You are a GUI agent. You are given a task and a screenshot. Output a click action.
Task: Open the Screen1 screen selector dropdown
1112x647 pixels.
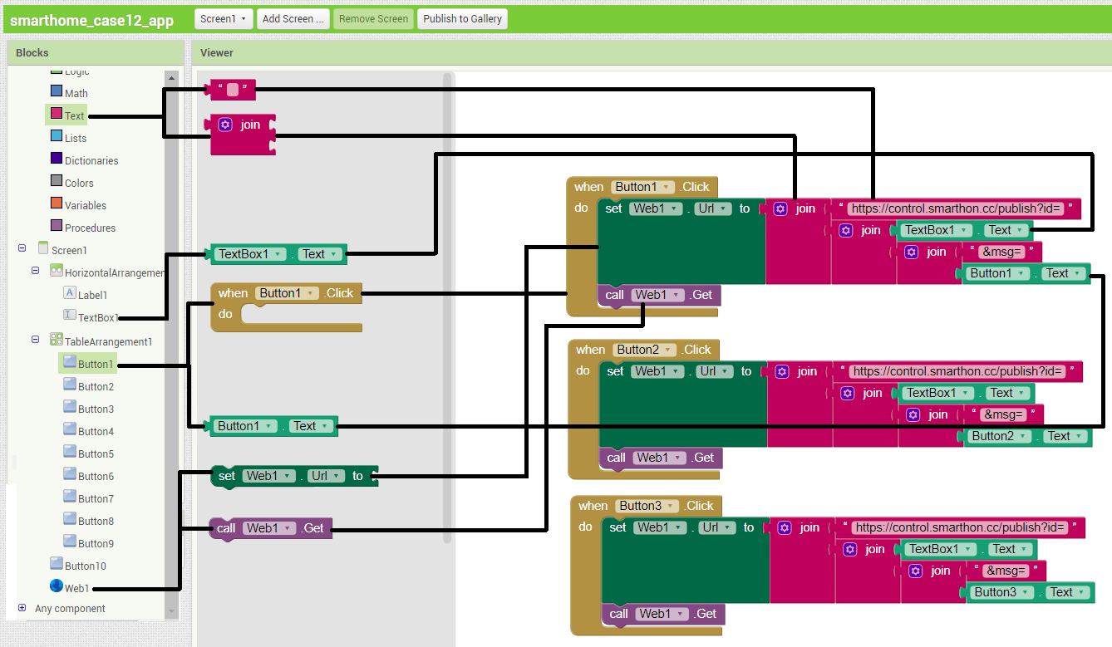224,18
